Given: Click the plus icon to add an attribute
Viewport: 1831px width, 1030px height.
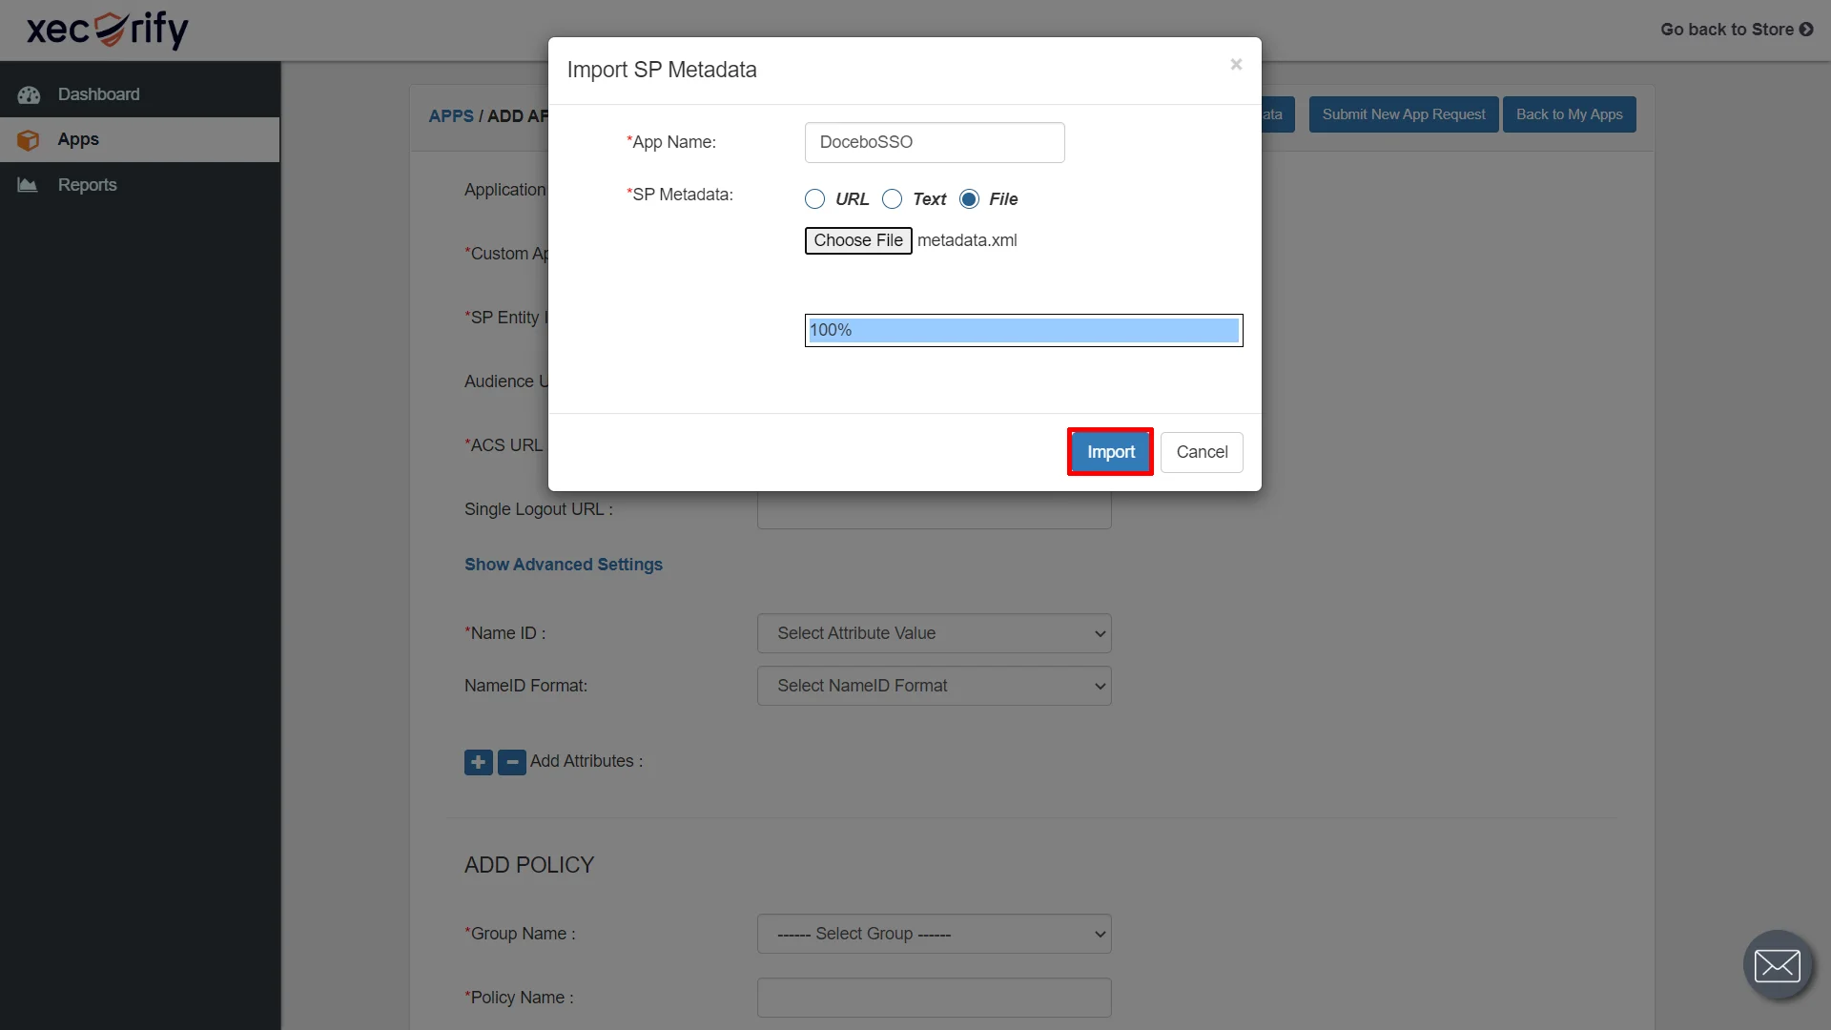Looking at the screenshot, I should pyautogui.click(x=478, y=762).
